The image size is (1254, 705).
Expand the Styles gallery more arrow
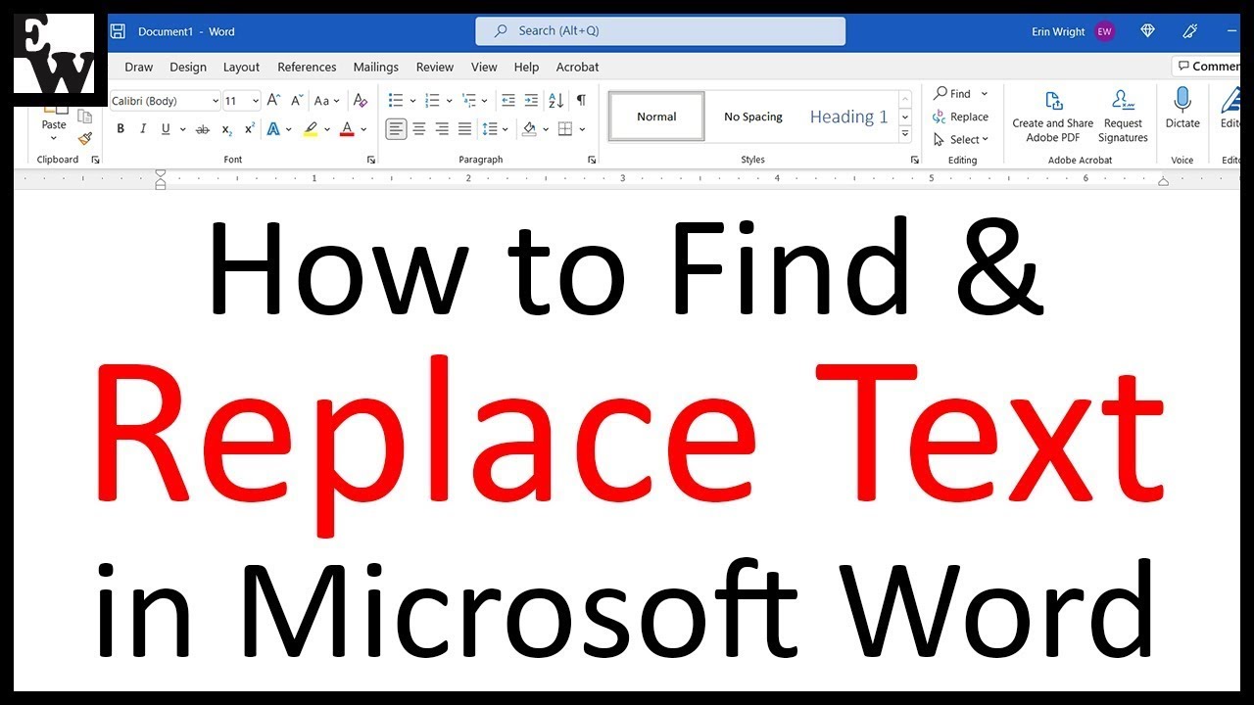pyautogui.click(x=905, y=135)
